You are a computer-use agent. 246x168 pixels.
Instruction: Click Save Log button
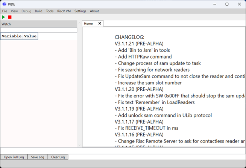(38, 157)
